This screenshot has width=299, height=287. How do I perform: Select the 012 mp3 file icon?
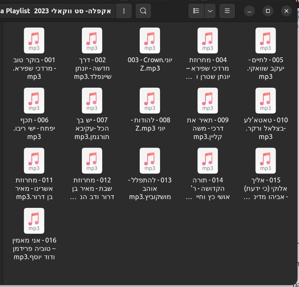click(92, 161)
